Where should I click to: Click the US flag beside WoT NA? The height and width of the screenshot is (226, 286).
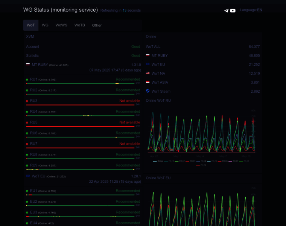(148, 73)
